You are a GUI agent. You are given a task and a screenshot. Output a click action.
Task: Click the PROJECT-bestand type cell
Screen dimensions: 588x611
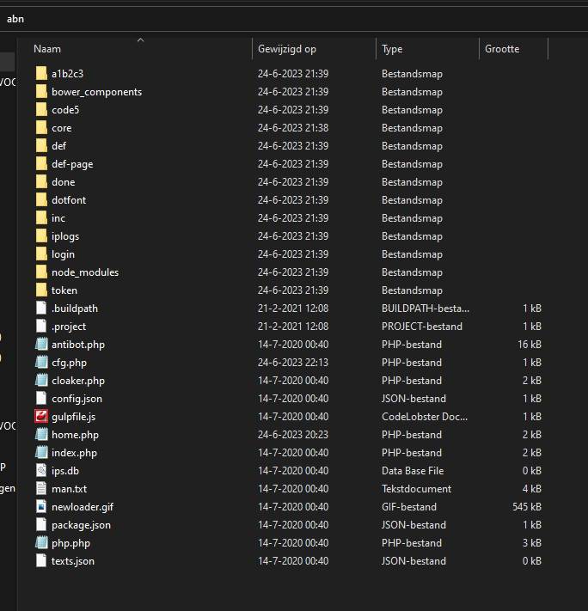(422, 327)
